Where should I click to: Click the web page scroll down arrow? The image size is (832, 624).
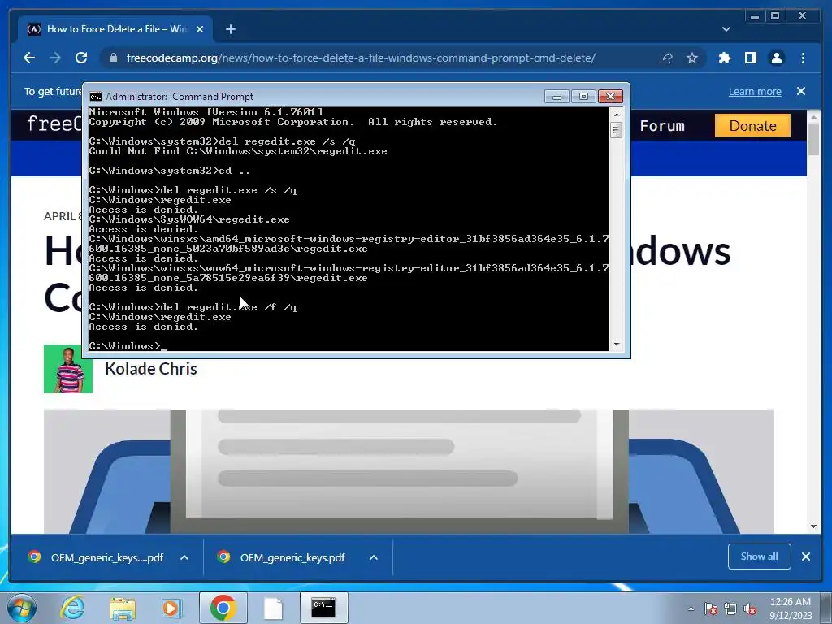tap(813, 526)
